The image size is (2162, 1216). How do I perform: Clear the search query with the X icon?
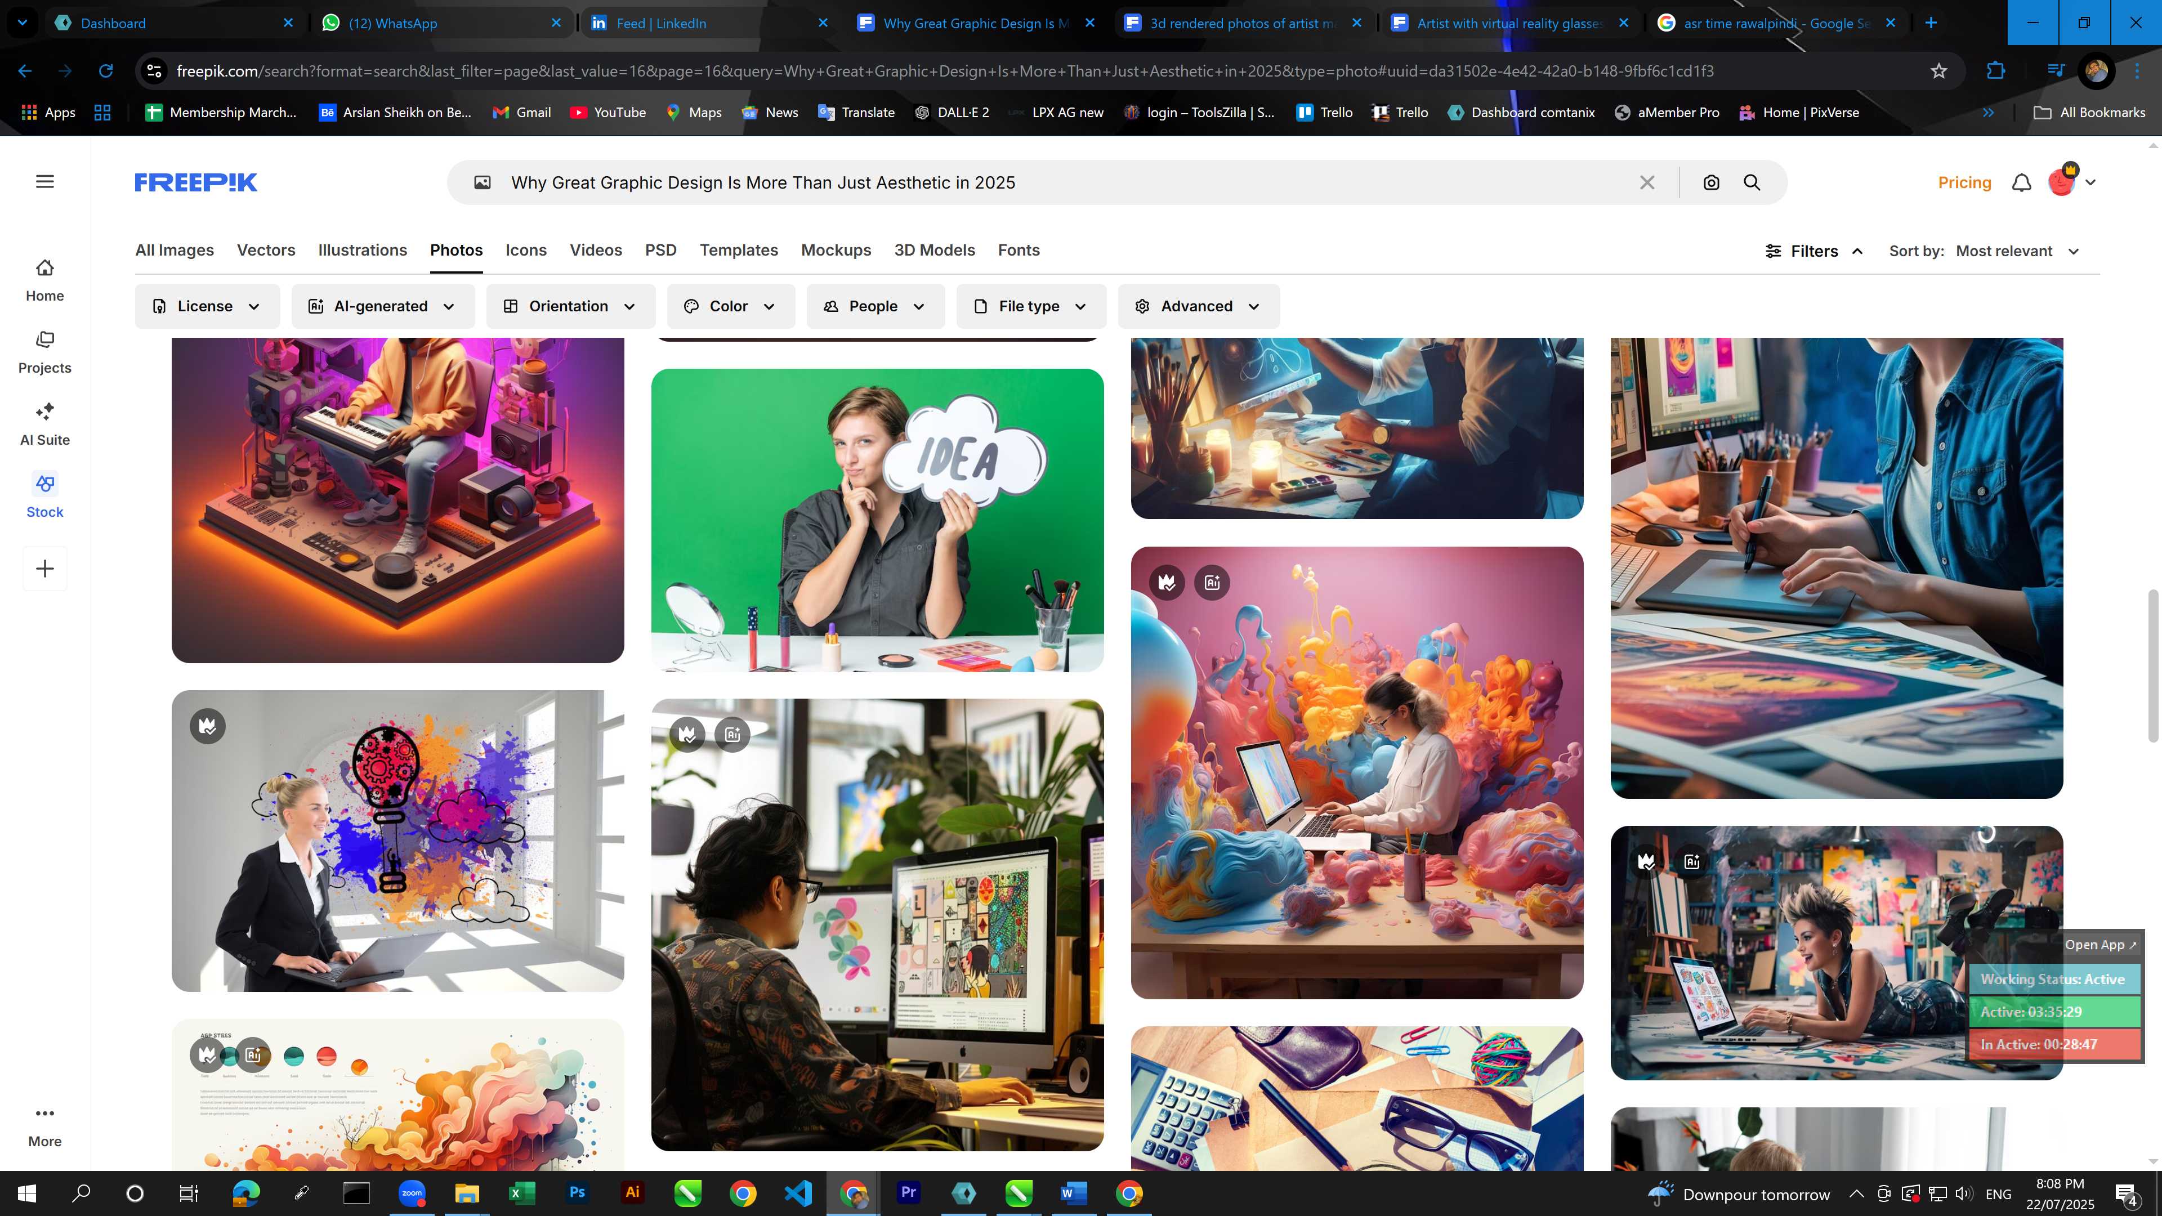click(x=1647, y=182)
